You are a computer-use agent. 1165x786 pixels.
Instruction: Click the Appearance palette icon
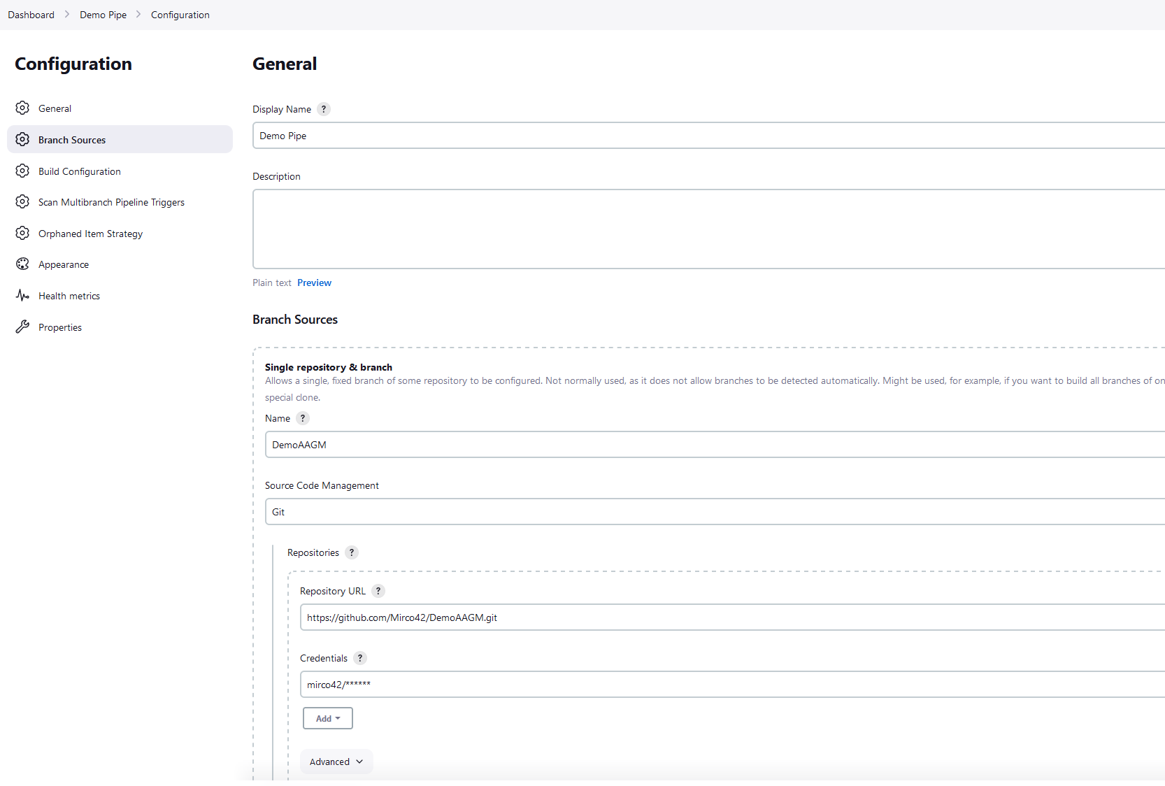pyautogui.click(x=22, y=264)
